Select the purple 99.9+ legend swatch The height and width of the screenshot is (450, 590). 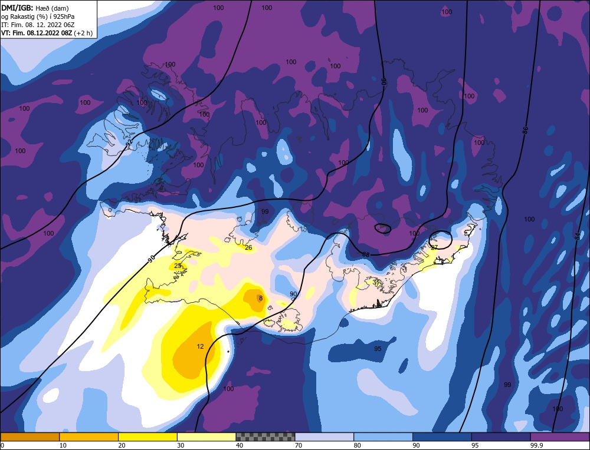560,436
